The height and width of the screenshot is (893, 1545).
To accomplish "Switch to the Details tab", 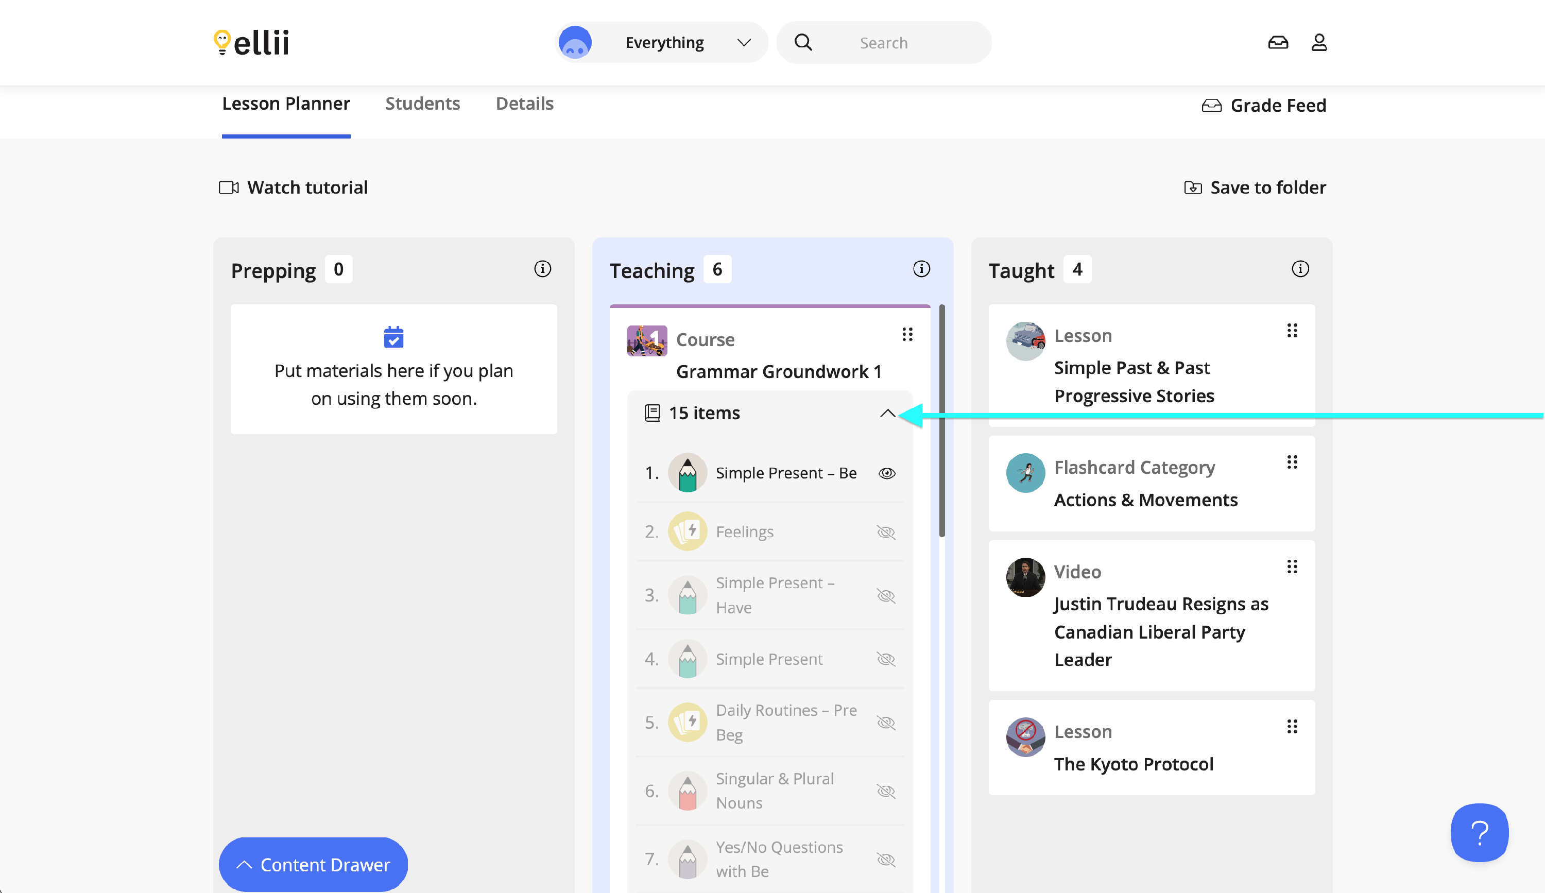I will click(524, 104).
